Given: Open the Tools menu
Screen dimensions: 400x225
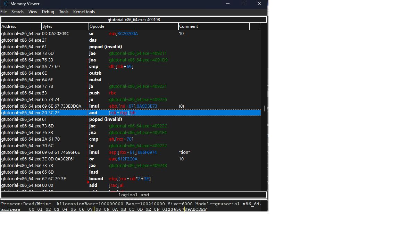Looking at the screenshot, I should pos(64,12).
